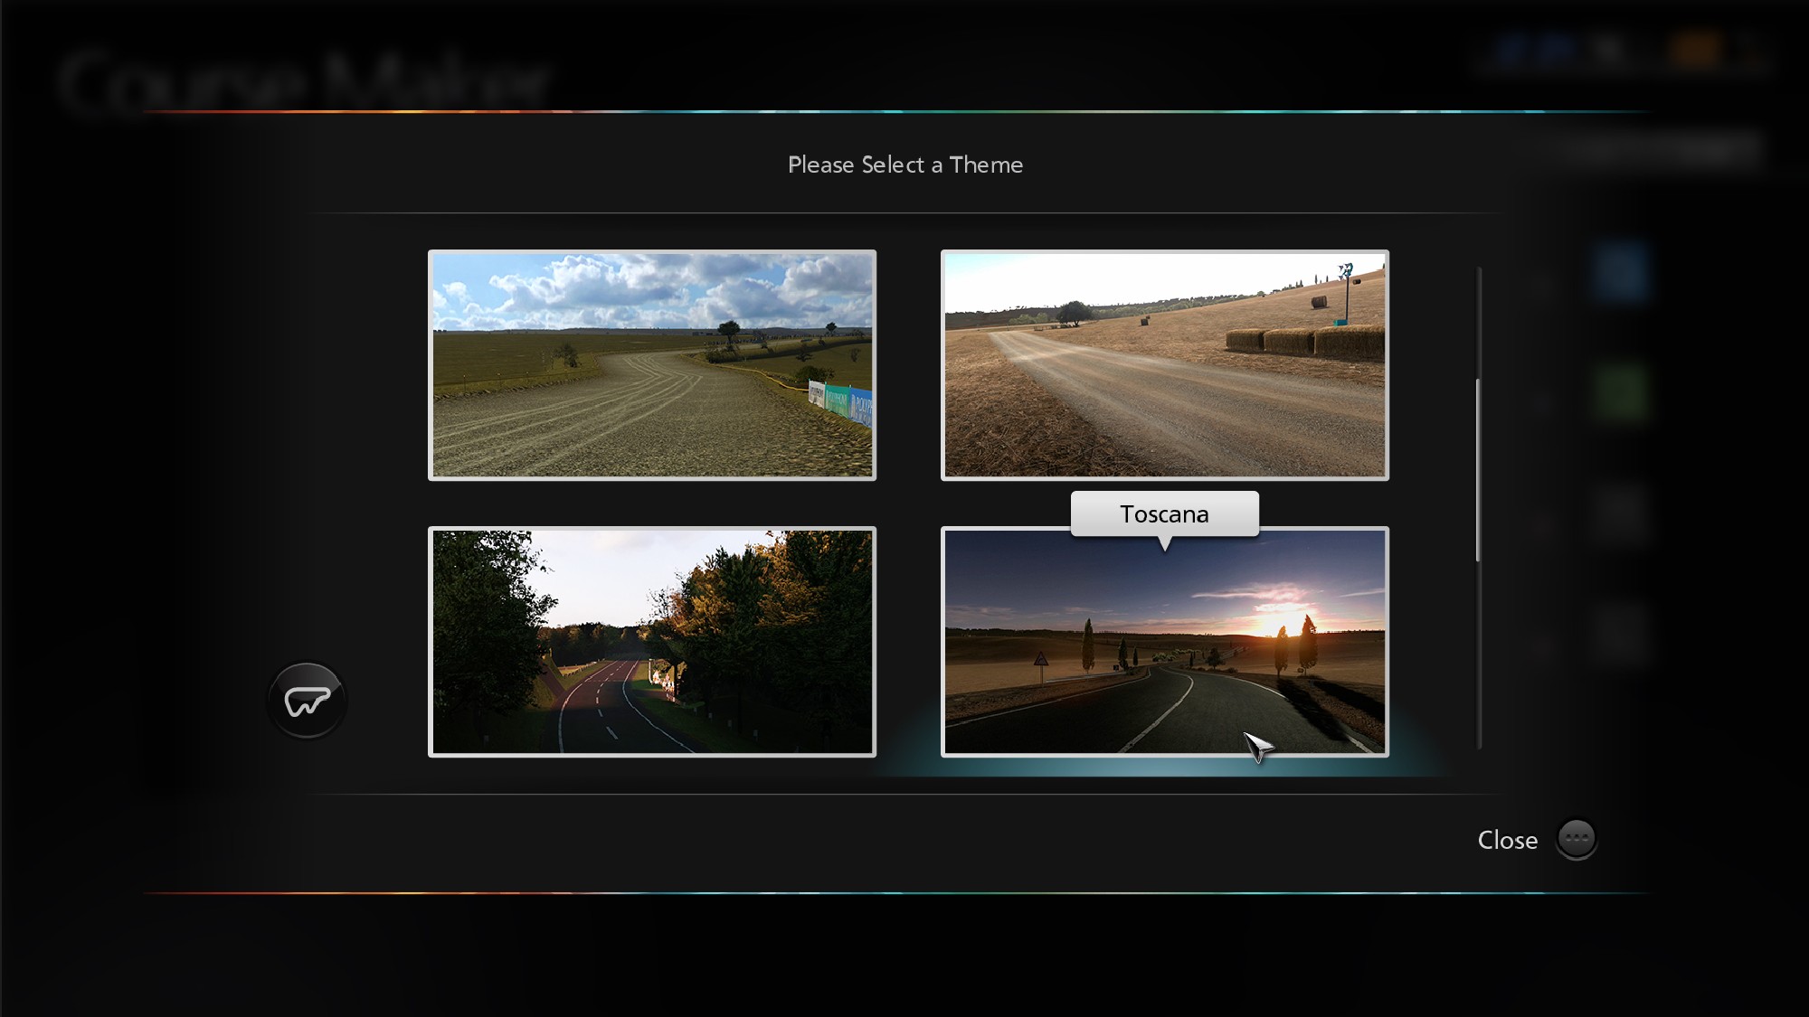Click the blurred grey icon below green
The width and height of the screenshot is (1809, 1017).
click(1620, 513)
